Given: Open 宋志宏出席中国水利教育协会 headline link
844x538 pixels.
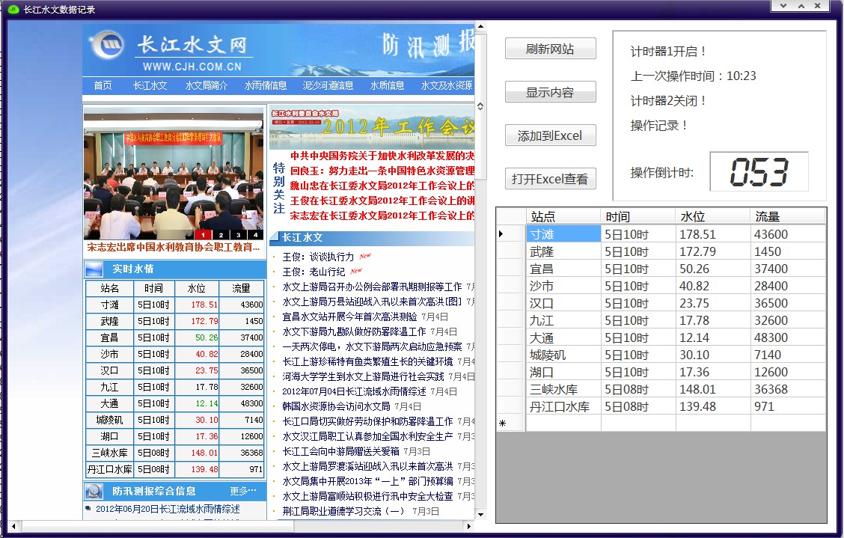Looking at the screenshot, I should click(174, 247).
